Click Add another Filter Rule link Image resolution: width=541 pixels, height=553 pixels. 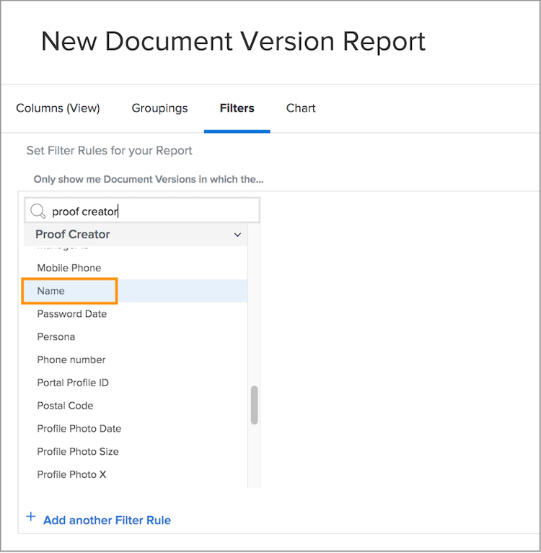click(107, 521)
